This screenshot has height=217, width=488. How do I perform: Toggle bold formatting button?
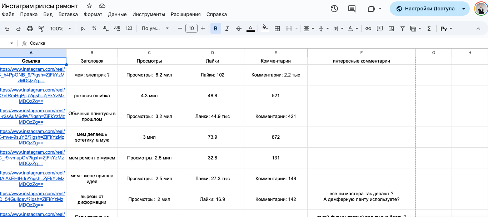pyautogui.click(x=216, y=29)
